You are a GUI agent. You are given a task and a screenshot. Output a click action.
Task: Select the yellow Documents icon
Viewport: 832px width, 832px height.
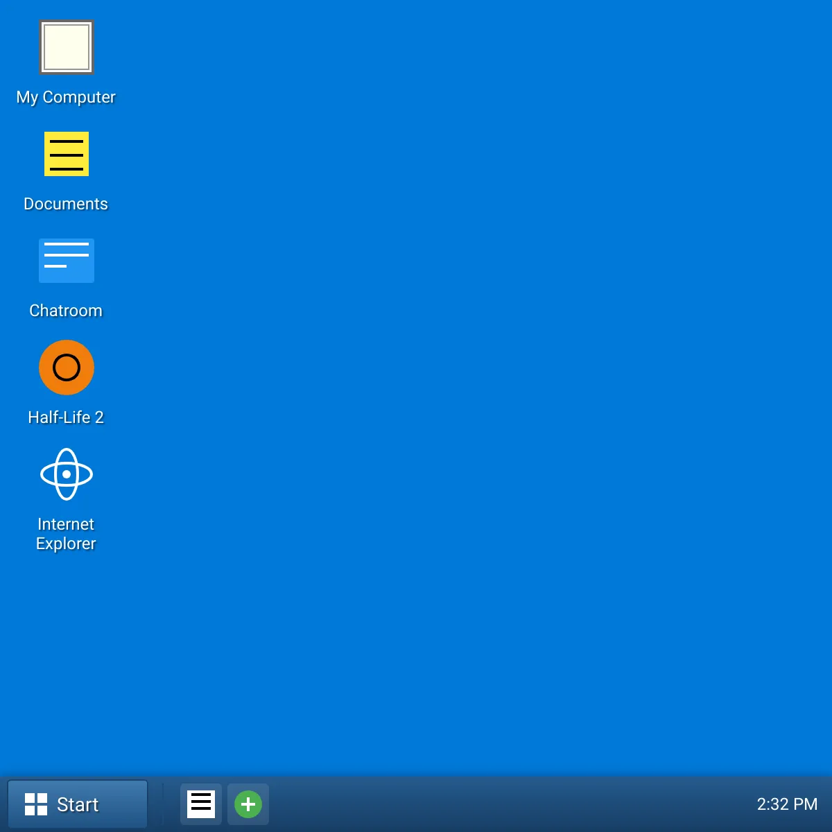tap(67, 154)
